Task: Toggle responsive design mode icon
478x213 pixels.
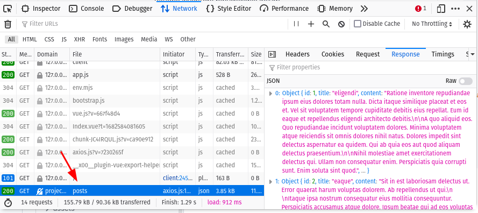Action: (441, 9)
